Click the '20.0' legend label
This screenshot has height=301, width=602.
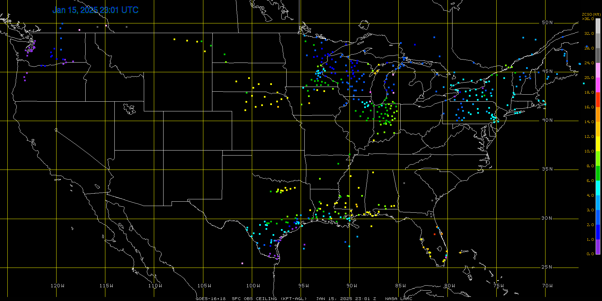click(x=589, y=78)
